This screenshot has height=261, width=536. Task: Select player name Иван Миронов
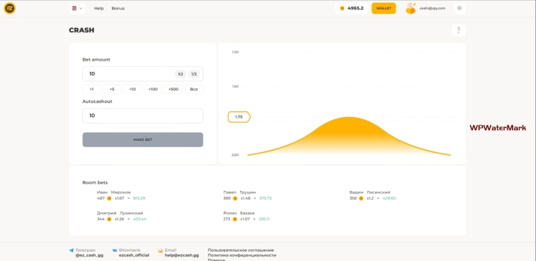(113, 192)
